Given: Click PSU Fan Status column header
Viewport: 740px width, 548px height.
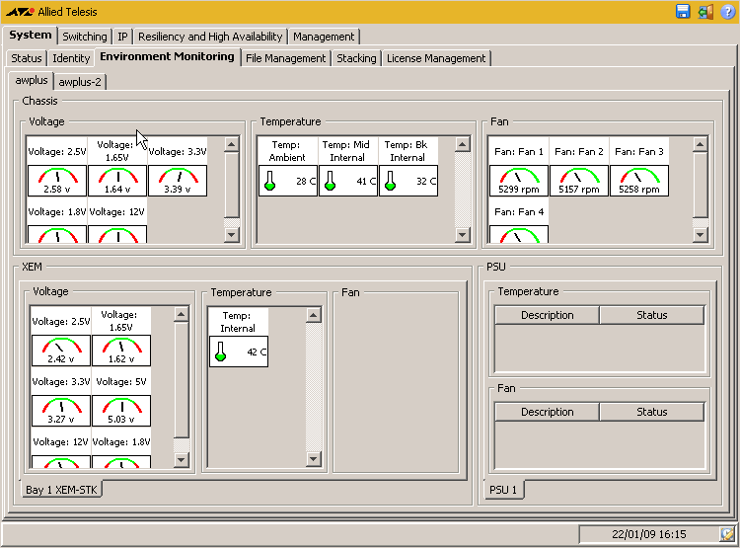Looking at the screenshot, I should [652, 412].
